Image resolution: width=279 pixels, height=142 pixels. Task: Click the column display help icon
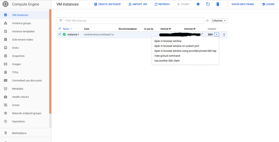click(x=207, y=21)
